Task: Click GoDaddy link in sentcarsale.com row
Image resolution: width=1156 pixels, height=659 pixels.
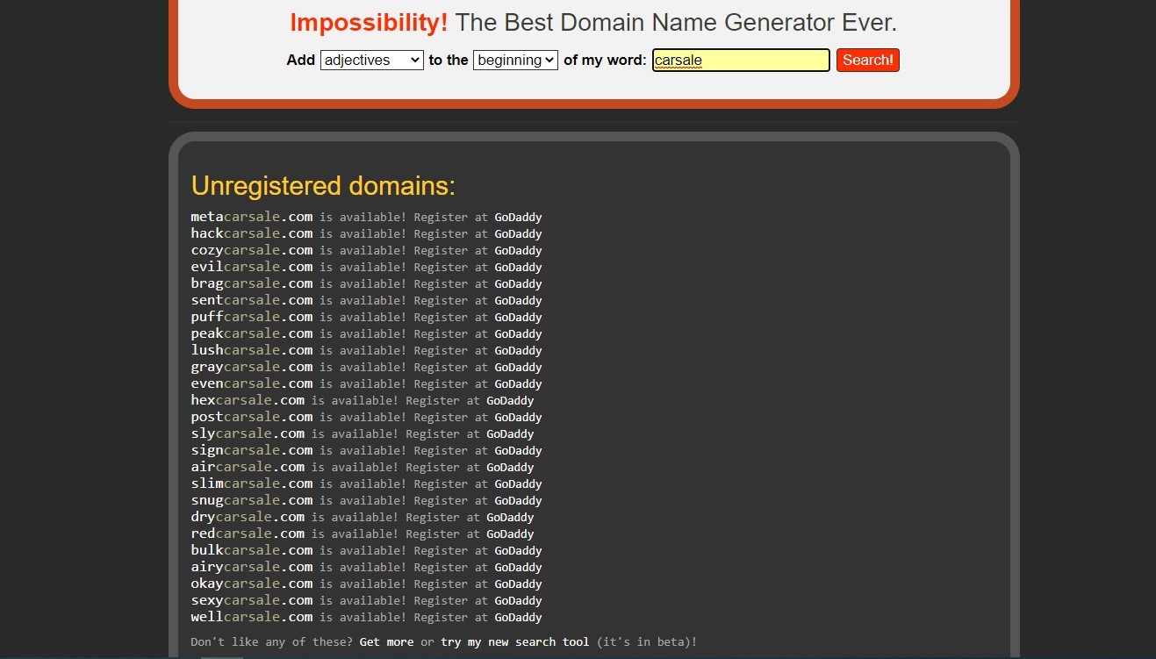Action: (518, 301)
